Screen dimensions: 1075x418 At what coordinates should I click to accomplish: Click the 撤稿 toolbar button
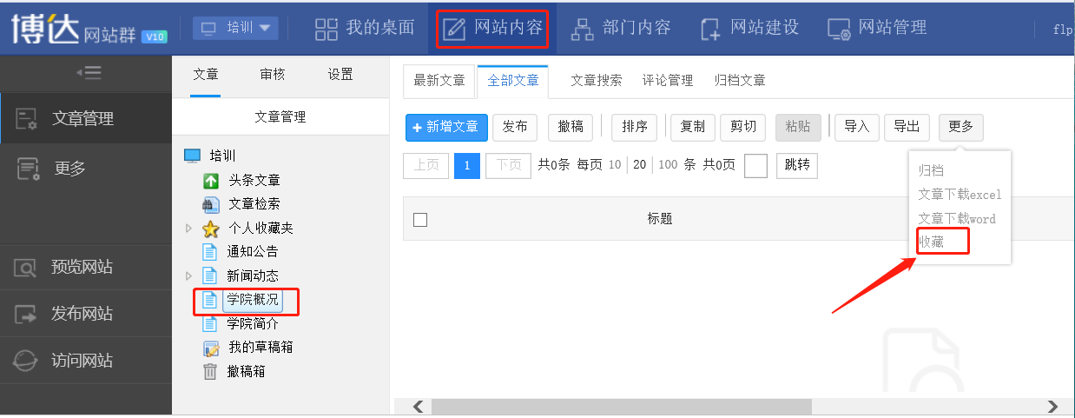point(570,127)
